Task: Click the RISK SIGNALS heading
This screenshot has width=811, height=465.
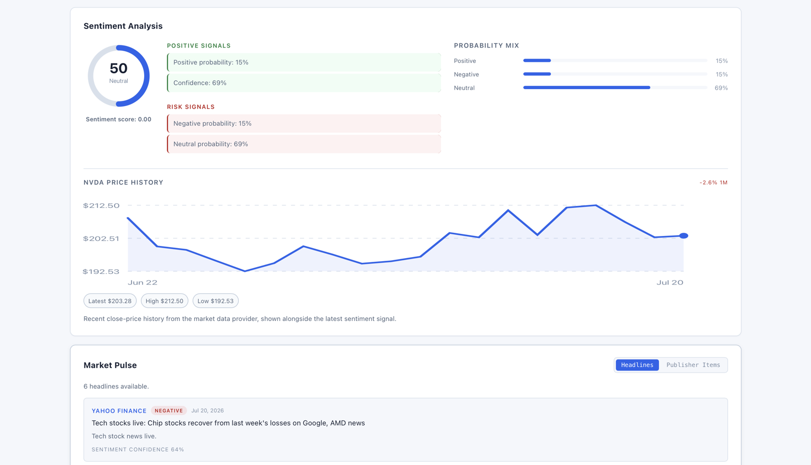Action: 191,107
